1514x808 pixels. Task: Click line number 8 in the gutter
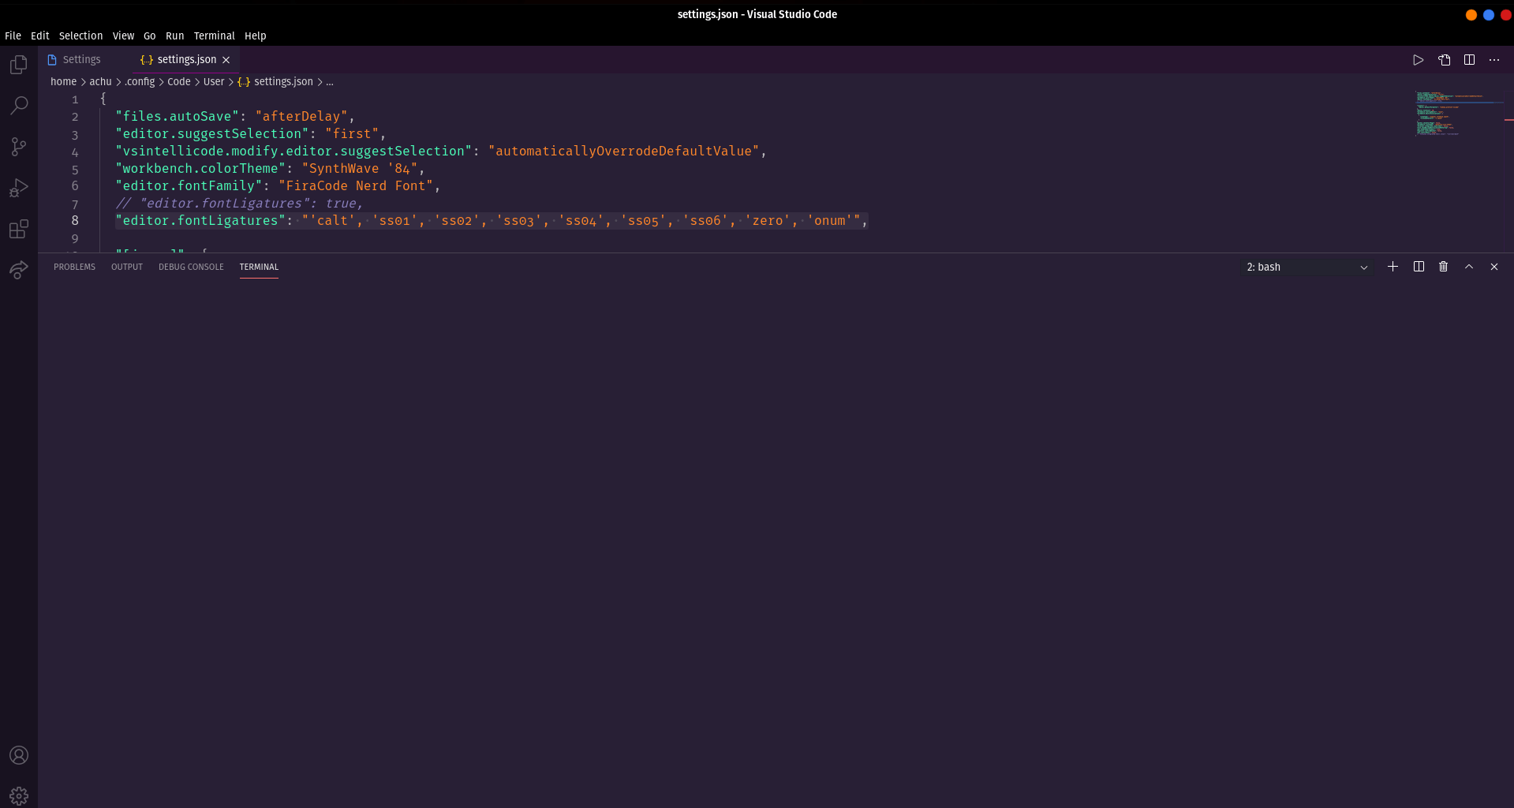coord(75,221)
